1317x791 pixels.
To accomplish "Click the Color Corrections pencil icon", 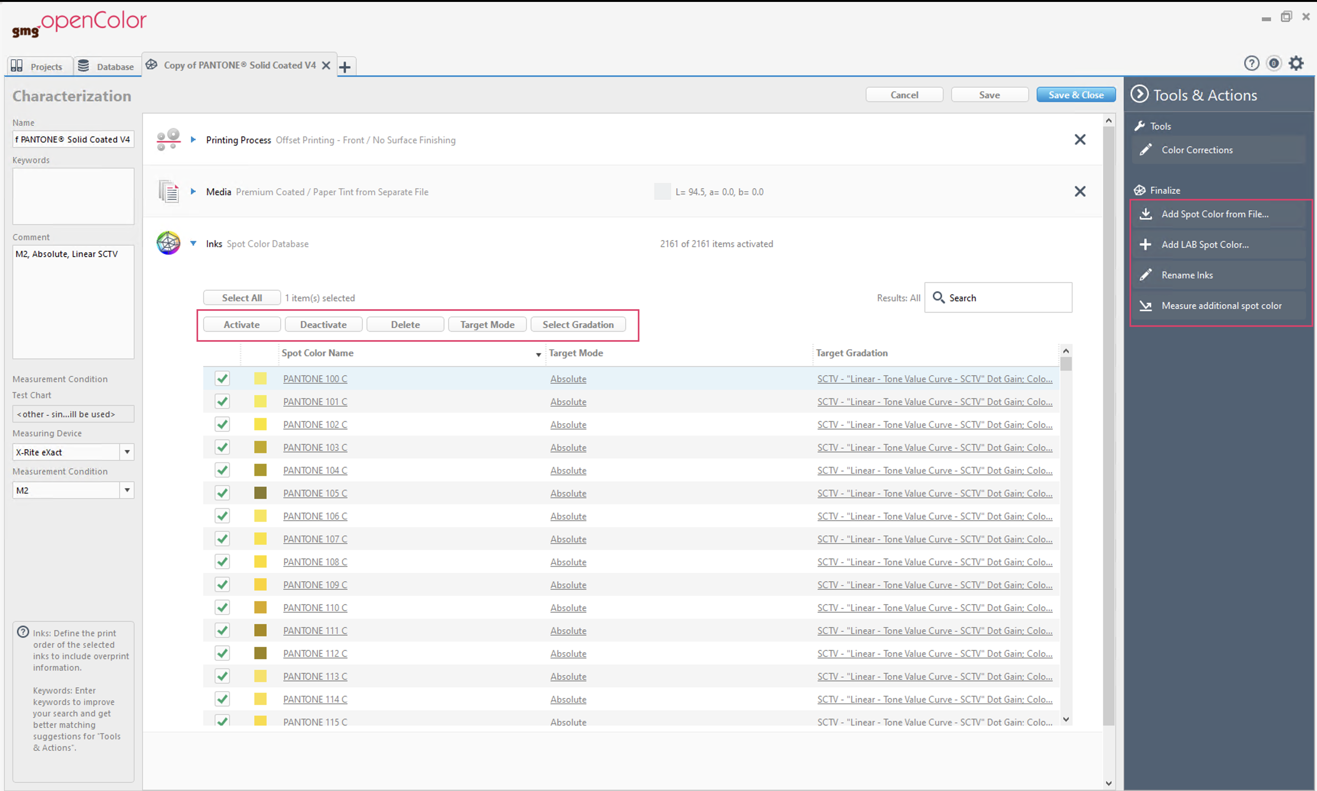I will [1145, 150].
